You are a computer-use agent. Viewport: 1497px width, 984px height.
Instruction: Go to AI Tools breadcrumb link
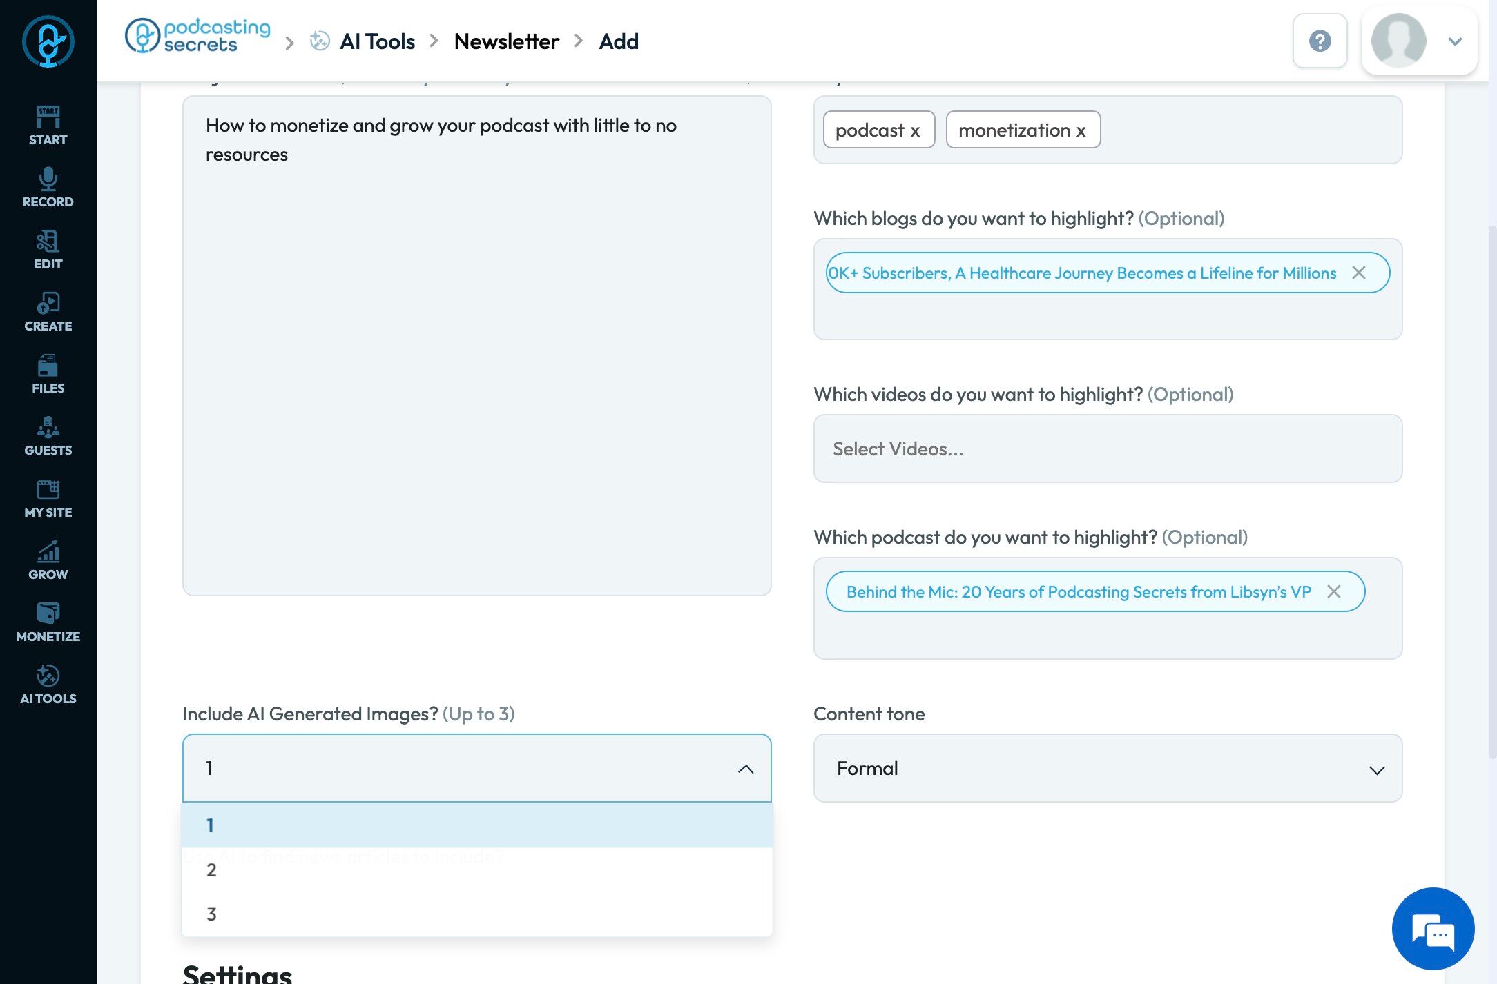click(x=376, y=41)
